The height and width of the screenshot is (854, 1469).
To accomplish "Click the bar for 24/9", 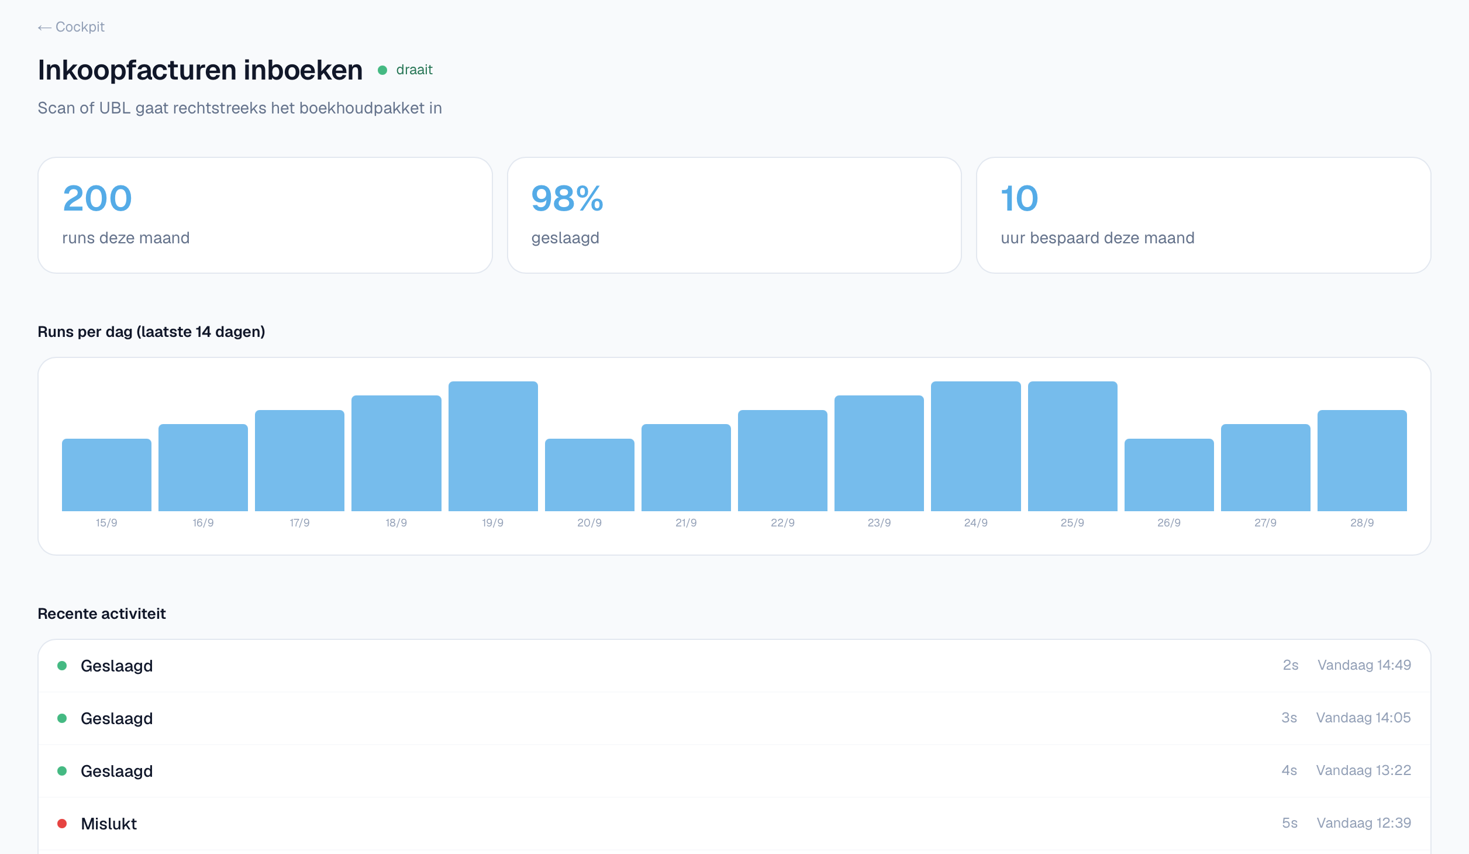I will pyautogui.click(x=976, y=446).
